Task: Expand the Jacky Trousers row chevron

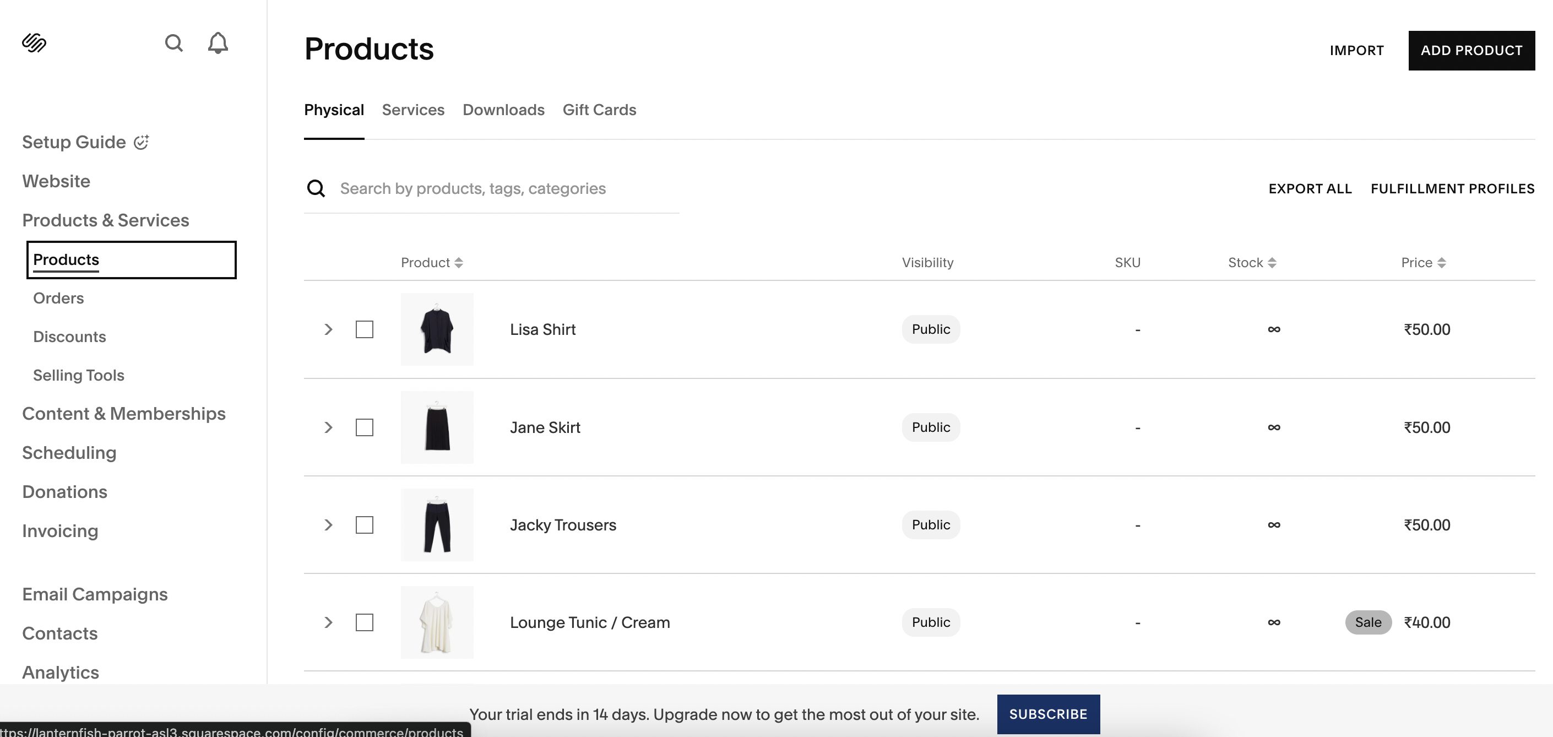Action: tap(329, 525)
